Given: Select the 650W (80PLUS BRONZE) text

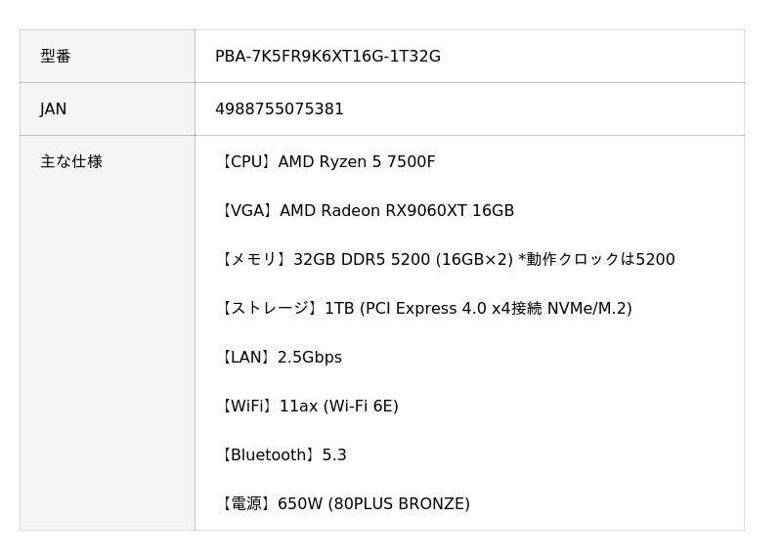Looking at the screenshot, I should (x=373, y=504).
